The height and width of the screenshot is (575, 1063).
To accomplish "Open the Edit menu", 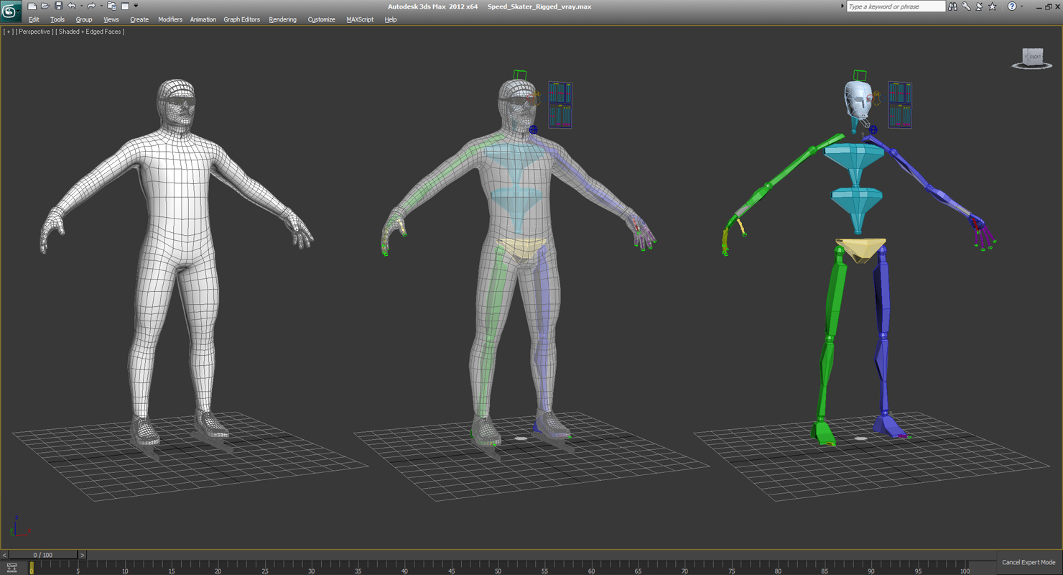I will (x=34, y=19).
